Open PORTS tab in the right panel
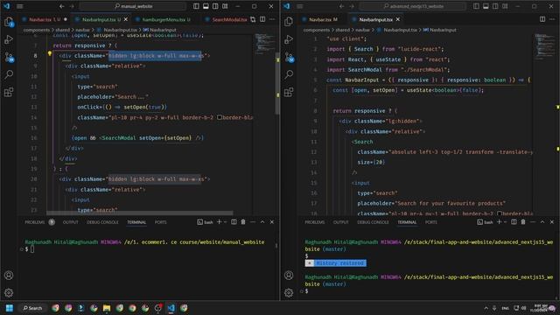This screenshot has height=315, width=560. tap(431, 222)
